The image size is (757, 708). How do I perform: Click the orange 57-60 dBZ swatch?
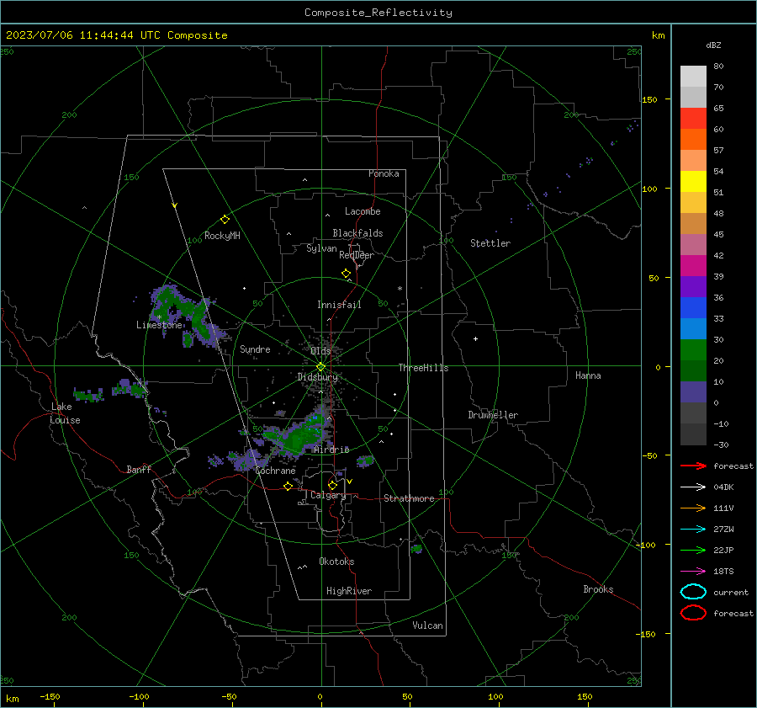point(693,139)
